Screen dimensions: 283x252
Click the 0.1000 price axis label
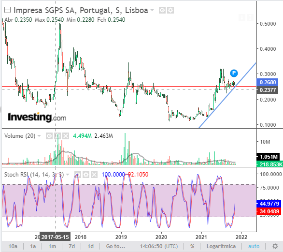pyautogui.click(x=268, y=125)
